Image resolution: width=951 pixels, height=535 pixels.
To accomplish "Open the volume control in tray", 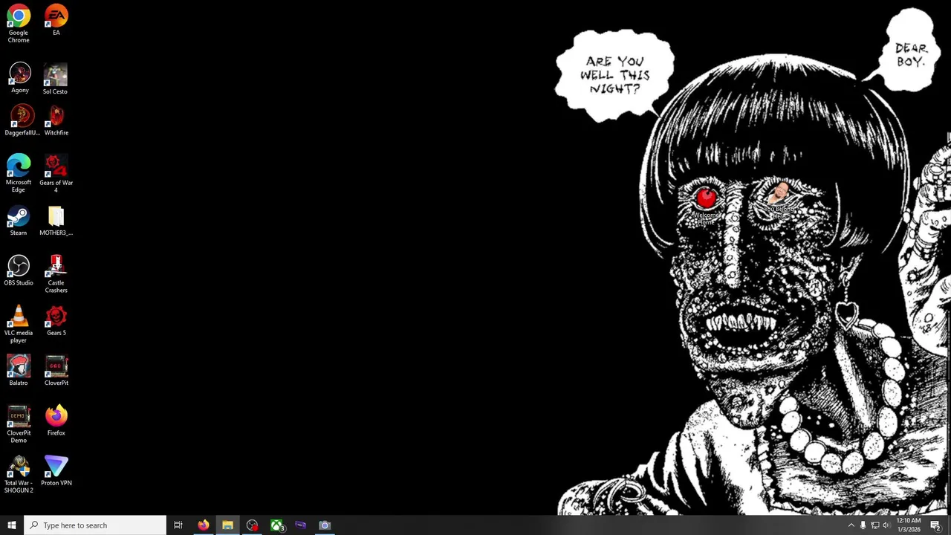I will [x=886, y=525].
